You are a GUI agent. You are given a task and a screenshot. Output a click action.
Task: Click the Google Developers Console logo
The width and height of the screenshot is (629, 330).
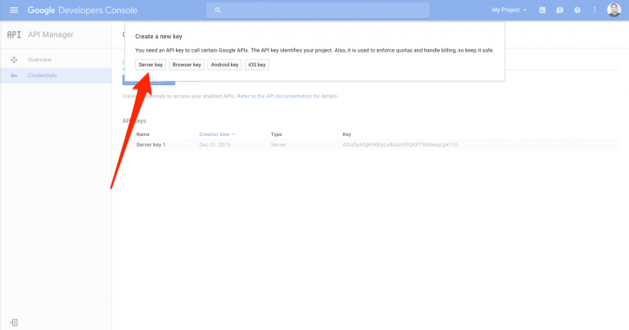[82, 11]
